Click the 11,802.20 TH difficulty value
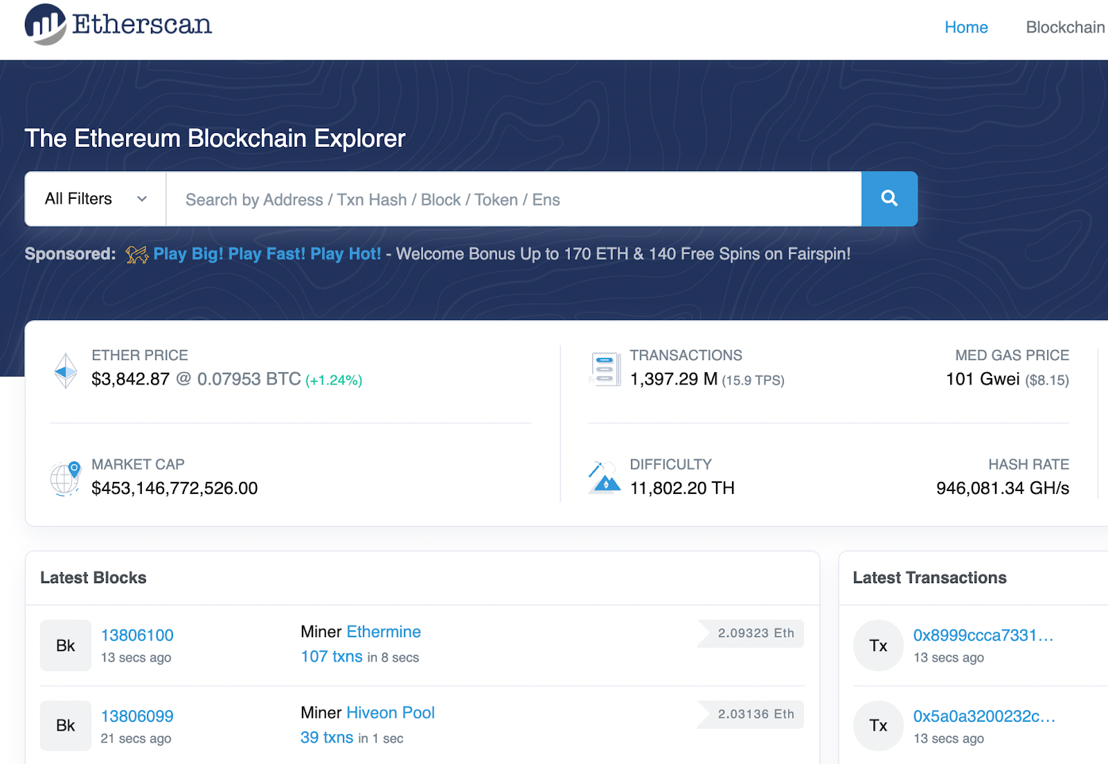The height and width of the screenshot is (764, 1108). click(682, 488)
